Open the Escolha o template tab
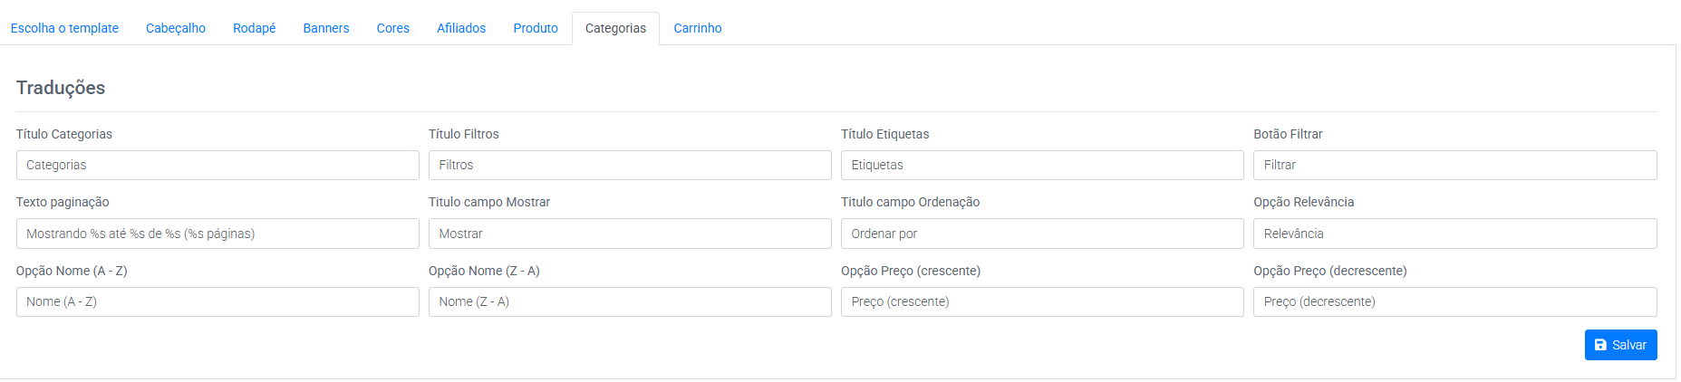 tap(64, 28)
